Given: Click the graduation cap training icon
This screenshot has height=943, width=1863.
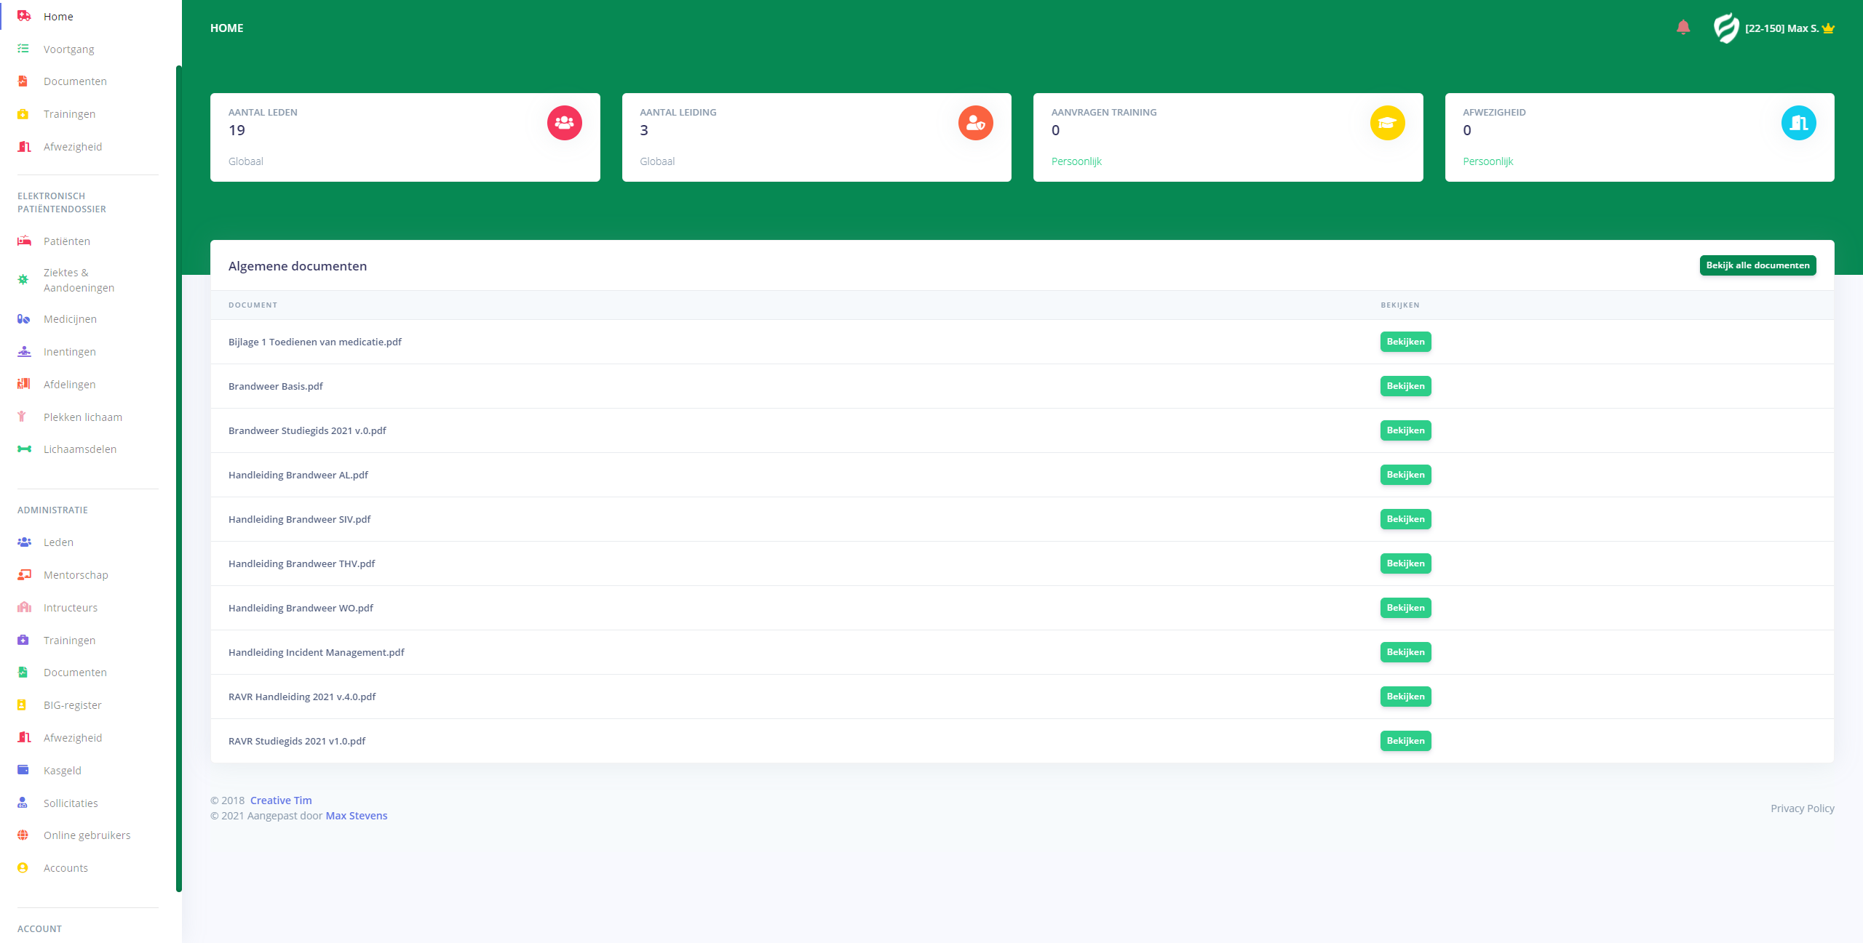Looking at the screenshot, I should tap(1387, 123).
